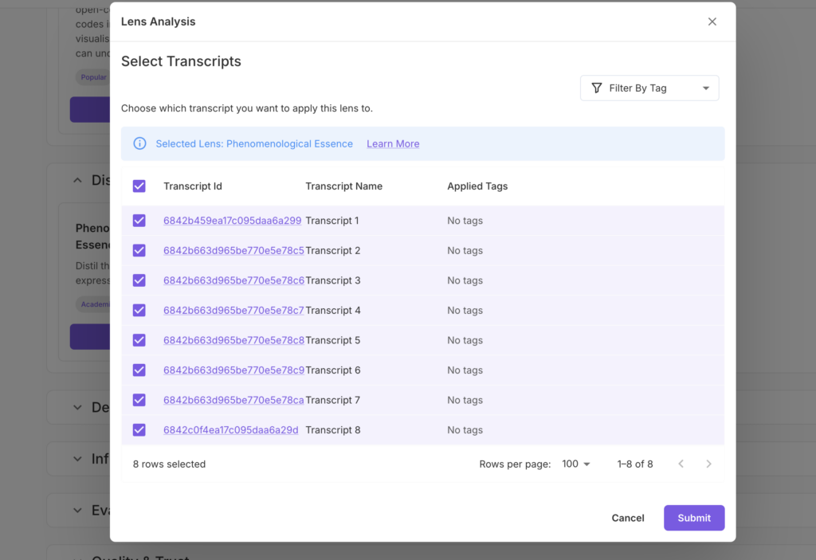
Task: Deselect the Transcript 4 row checkbox
Action: [x=139, y=311]
